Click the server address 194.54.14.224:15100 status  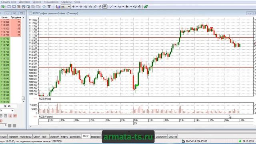click(x=196, y=141)
